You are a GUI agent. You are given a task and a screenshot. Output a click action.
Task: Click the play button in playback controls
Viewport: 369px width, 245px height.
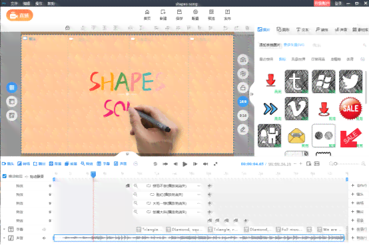[x=185, y=164]
